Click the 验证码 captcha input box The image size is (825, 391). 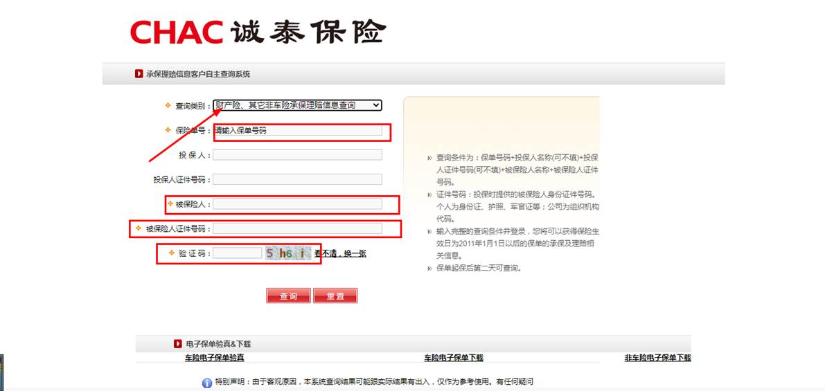[238, 253]
